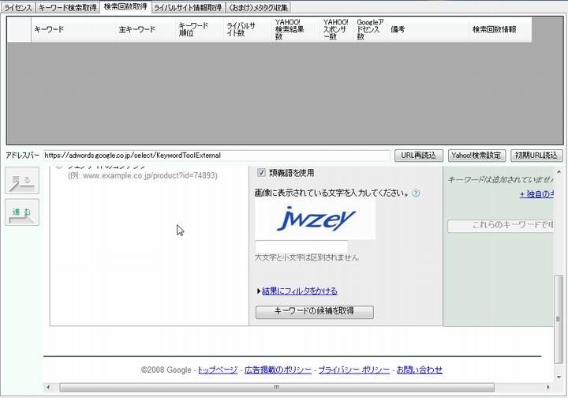Open the お問い合わせ link

pyautogui.click(x=420, y=370)
